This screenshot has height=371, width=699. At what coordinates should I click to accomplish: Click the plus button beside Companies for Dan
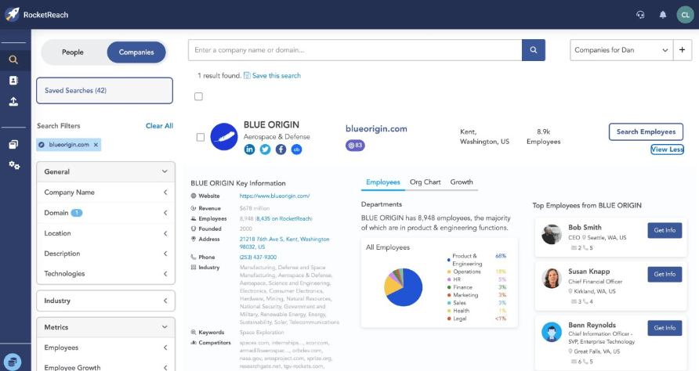click(x=682, y=50)
